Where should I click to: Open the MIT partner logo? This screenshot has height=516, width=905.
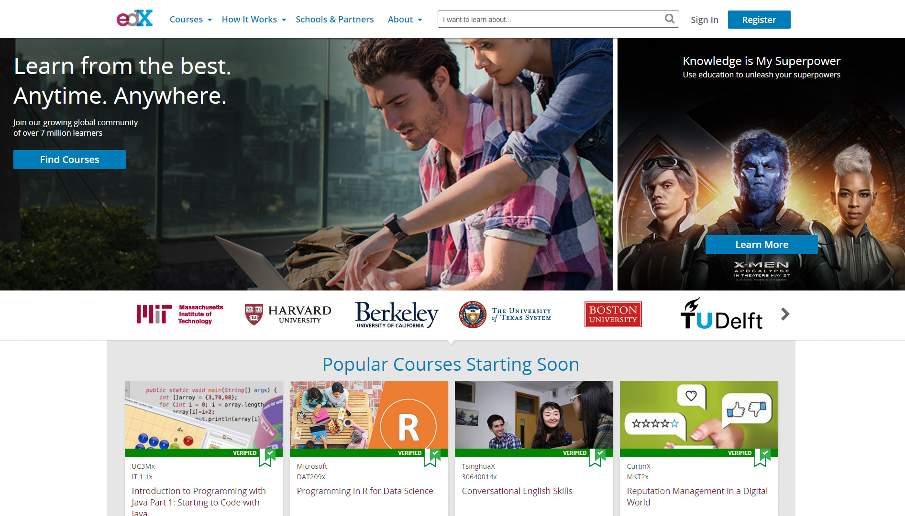[180, 314]
